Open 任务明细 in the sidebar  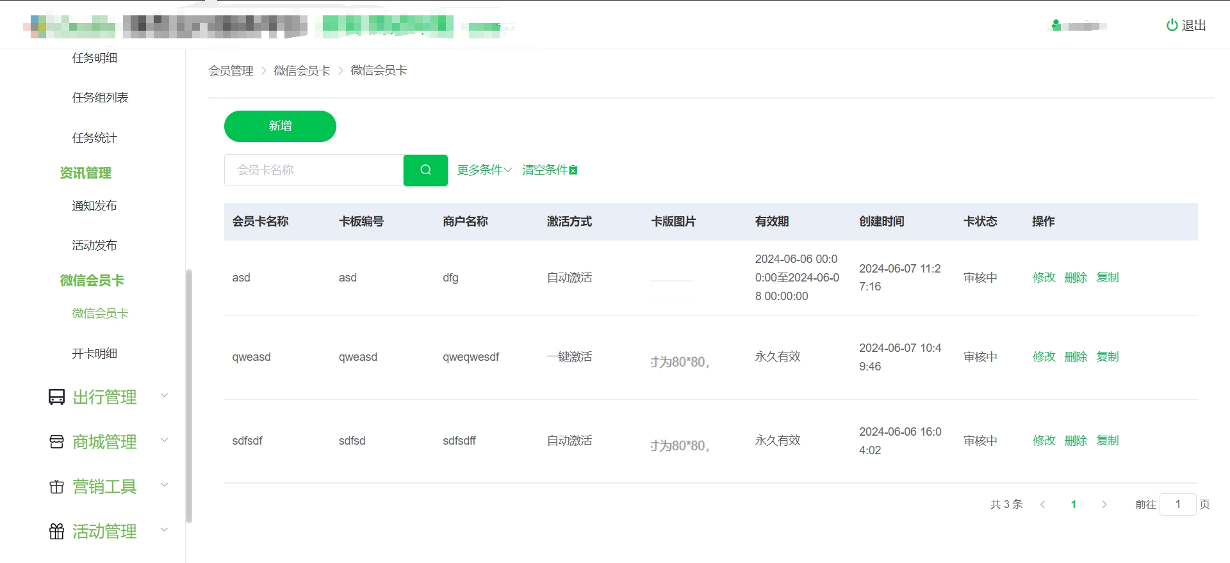pyautogui.click(x=94, y=58)
